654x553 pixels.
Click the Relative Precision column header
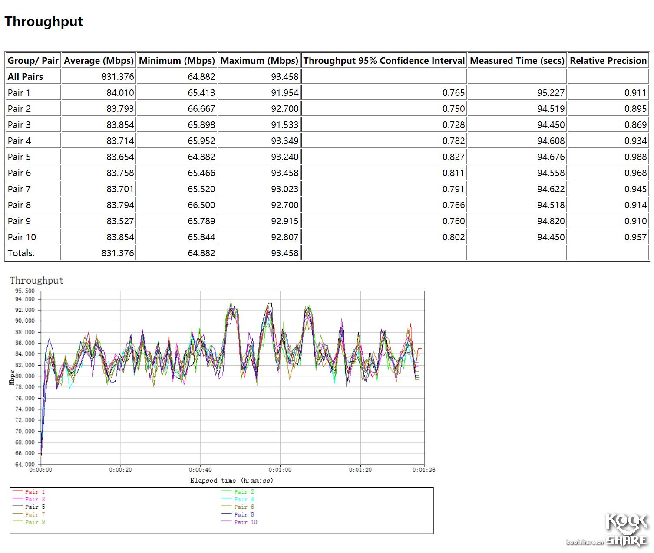coord(608,61)
